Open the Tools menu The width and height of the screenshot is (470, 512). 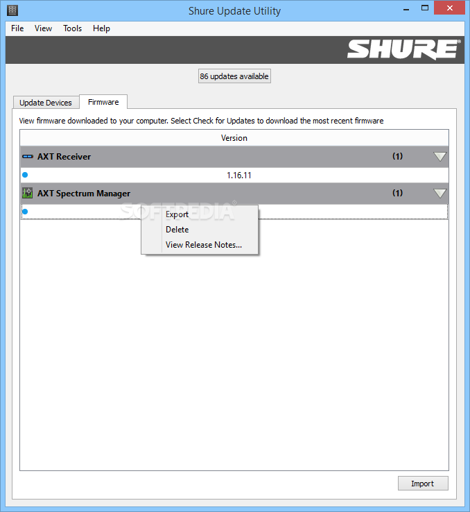tap(72, 28)
